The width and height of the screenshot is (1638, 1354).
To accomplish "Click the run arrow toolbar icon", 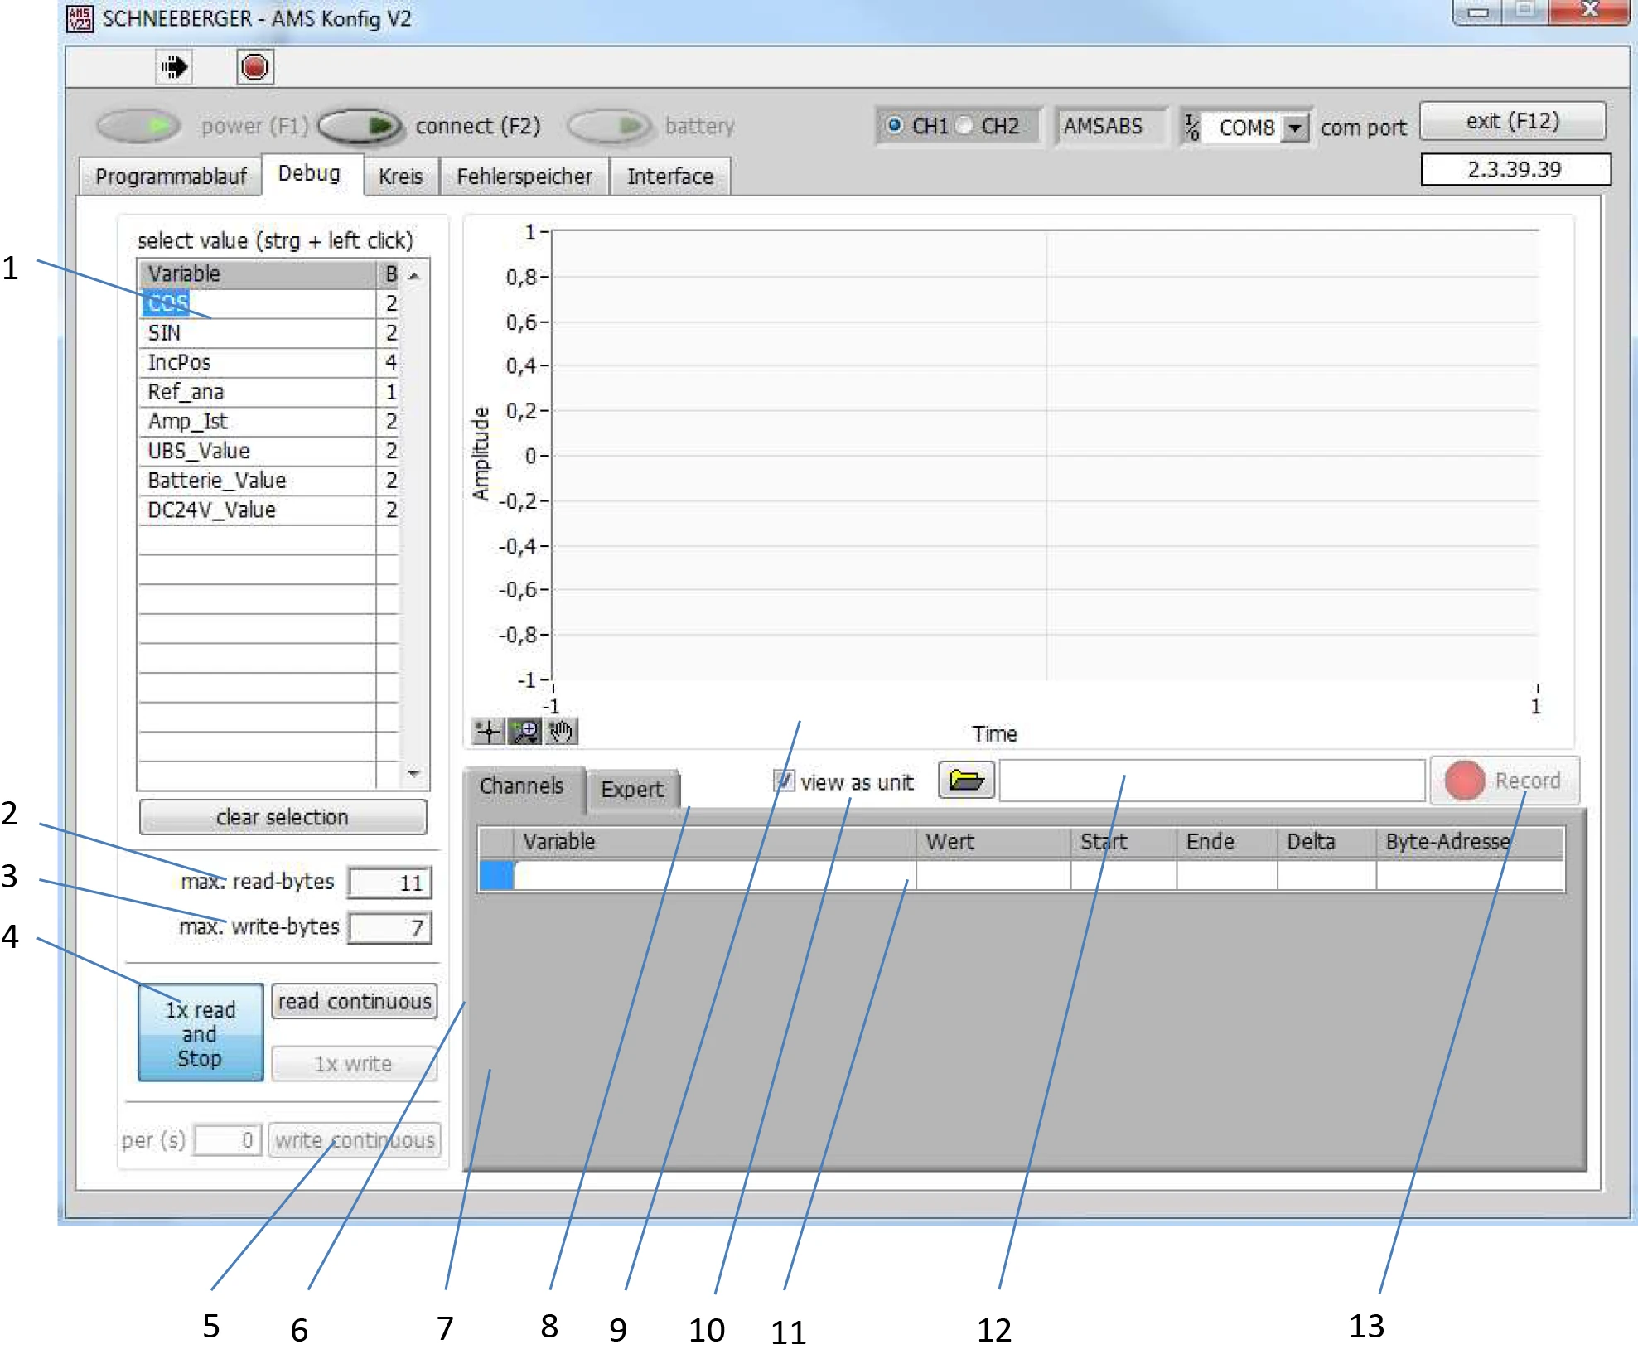I will pos(174,66).
